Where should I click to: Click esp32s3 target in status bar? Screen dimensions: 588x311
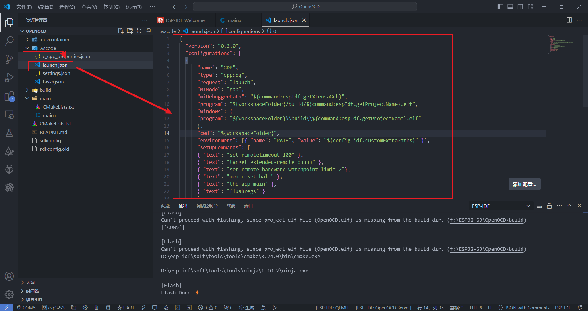53,308
